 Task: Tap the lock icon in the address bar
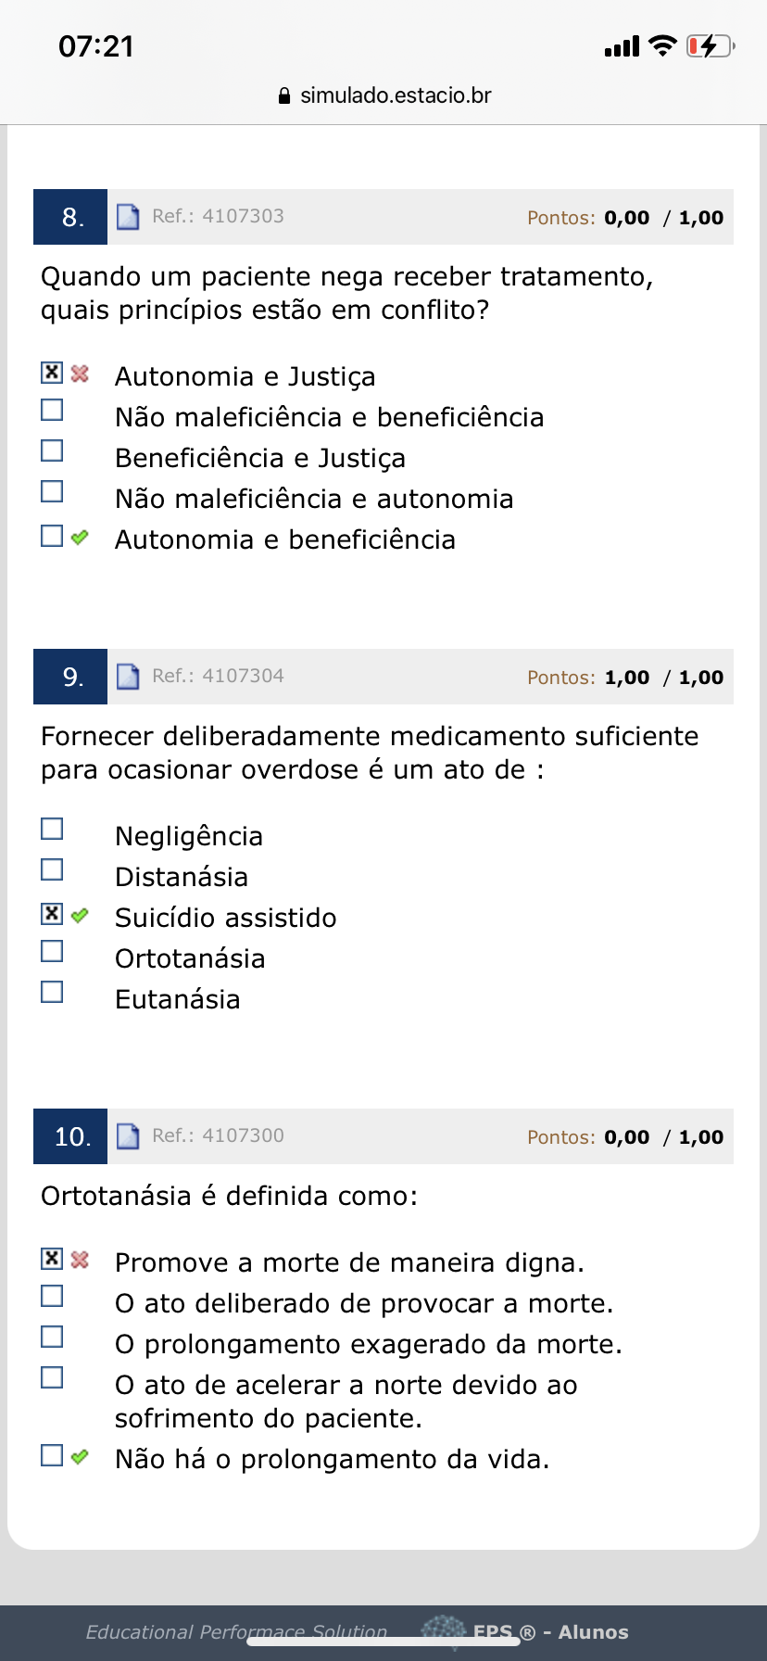click(284, 95)
